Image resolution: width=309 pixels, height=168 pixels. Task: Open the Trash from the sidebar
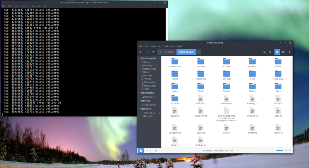point(146,89)
